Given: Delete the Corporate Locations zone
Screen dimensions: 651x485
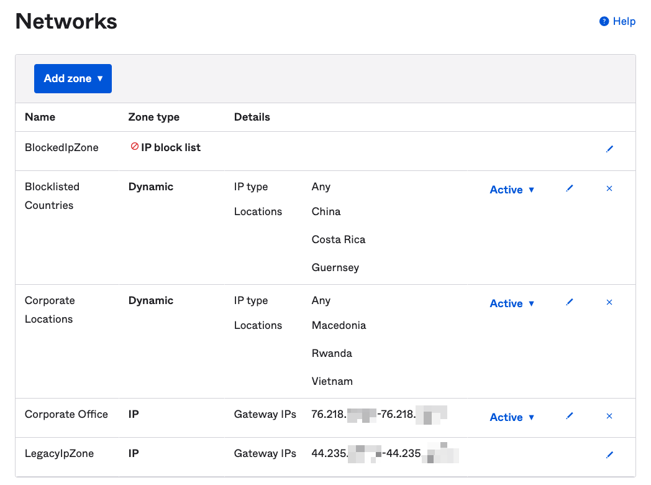Looking at the screenshot, I should click(609, 302).
